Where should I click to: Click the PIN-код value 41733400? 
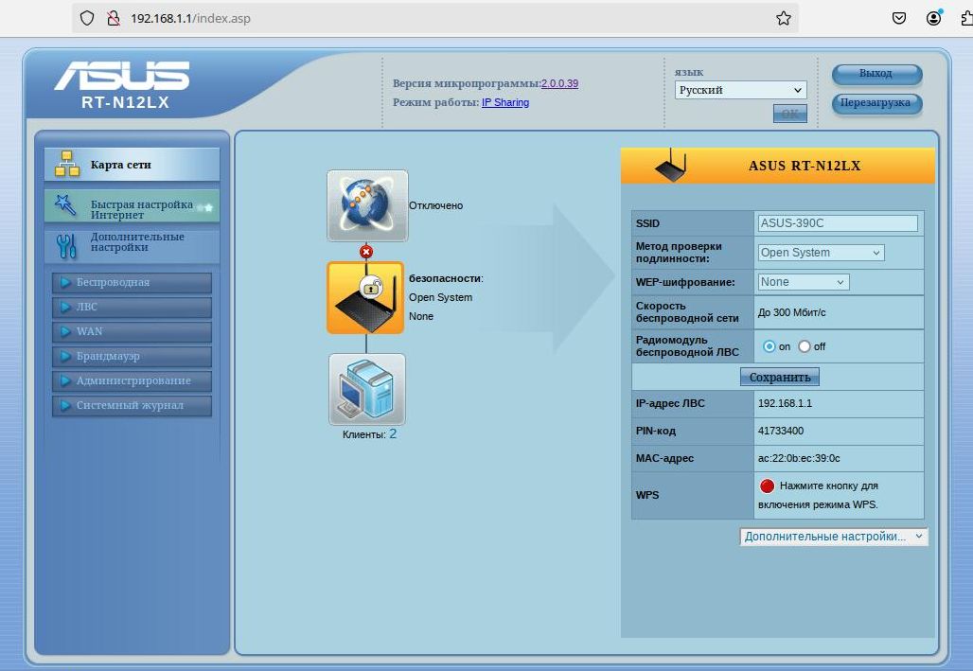(x=781, y=431)
